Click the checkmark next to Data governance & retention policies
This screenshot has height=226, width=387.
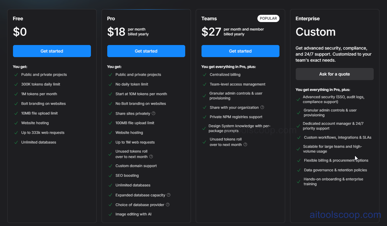pyautogui.click(x=299, y=170)
